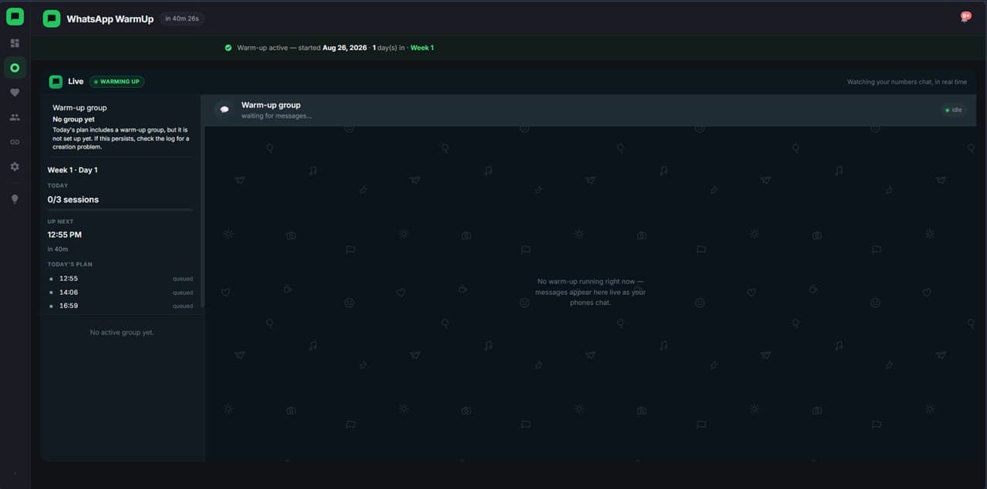Select the 16:59 queued plan row
Screen dimensions: 987x489
click(x=121, y=306)
